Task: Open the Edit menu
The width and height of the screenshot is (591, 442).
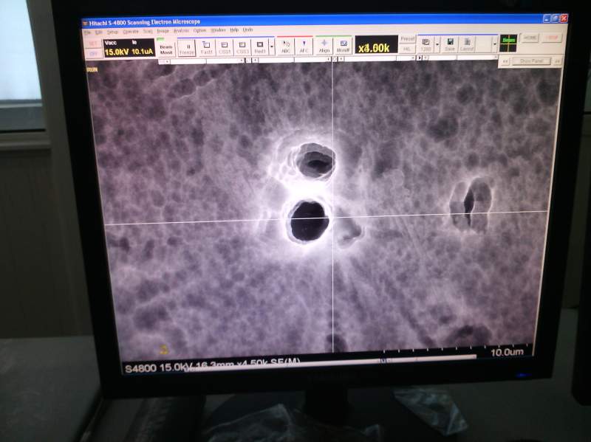Action: coord(99,32)
